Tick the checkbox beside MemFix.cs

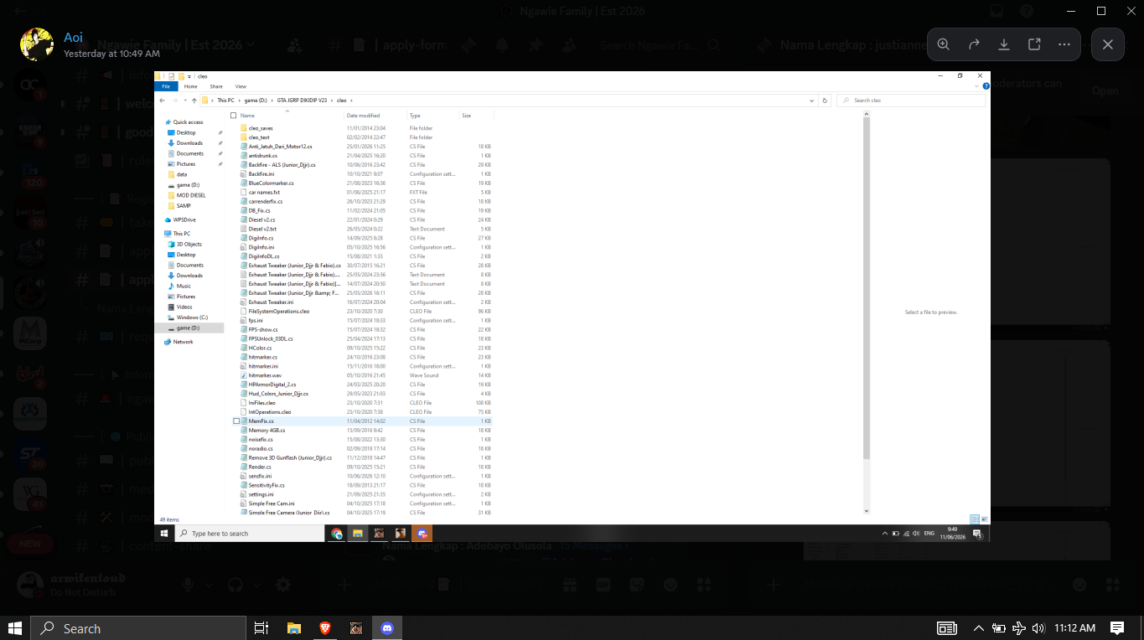point(236,421)
